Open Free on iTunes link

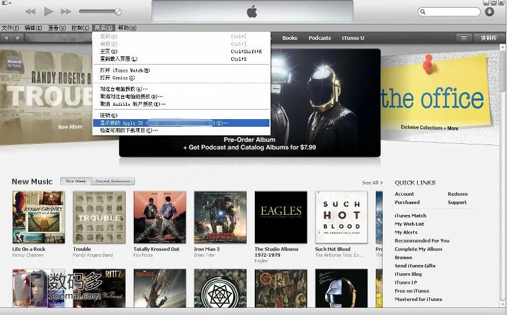pos(412,291)
